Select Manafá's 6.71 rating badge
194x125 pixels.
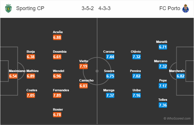pyautogui.click(x=163, y=47)
